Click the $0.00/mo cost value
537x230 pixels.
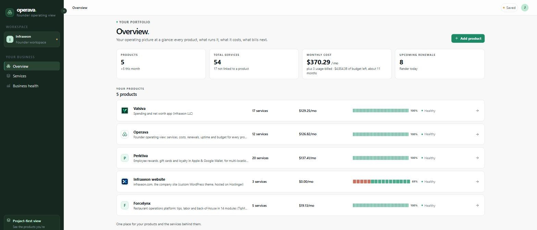(306, 181)
